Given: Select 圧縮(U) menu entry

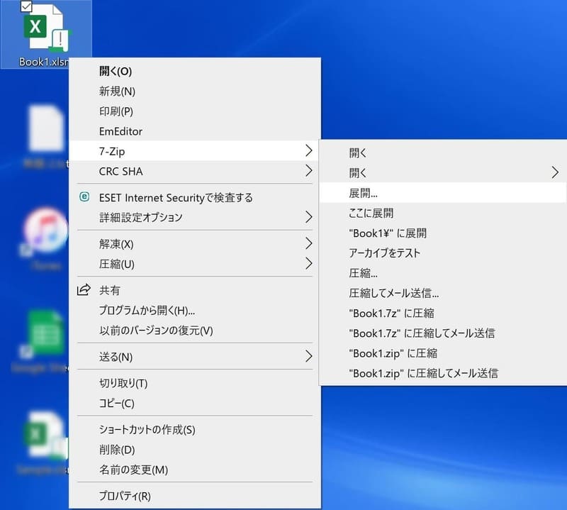Looking at the screenshot, I should (x=195, y=264).
